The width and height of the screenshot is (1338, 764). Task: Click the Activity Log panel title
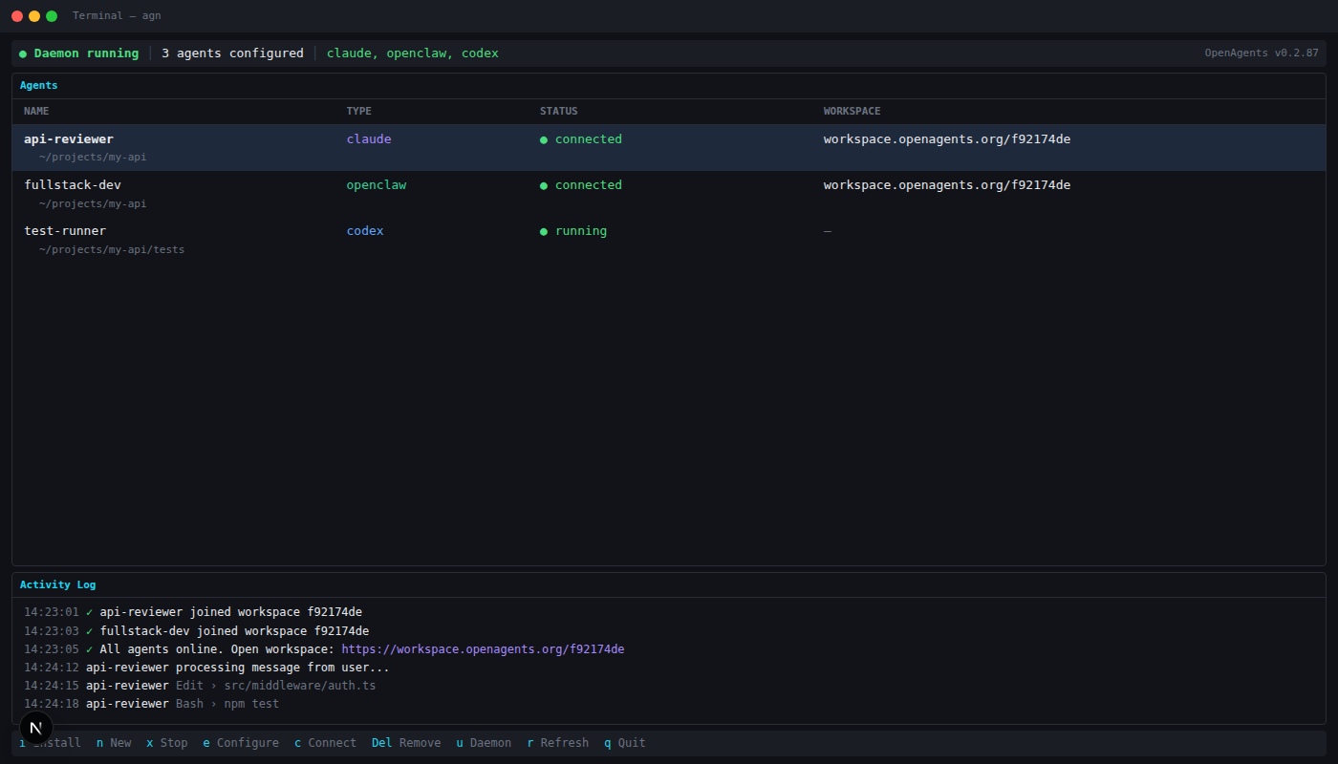[x=57, y=584]
